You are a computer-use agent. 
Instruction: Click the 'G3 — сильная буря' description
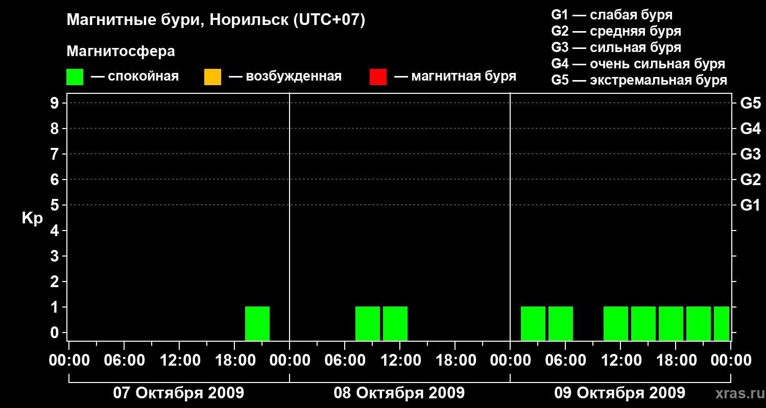(x=616, y=47)
